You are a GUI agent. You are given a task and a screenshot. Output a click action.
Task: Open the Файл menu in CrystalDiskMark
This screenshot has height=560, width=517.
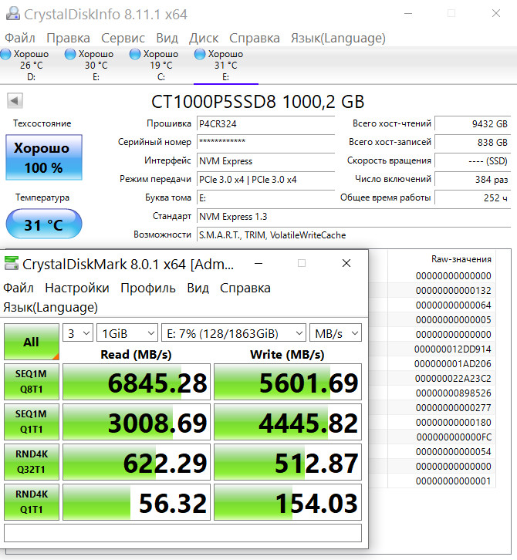19,288
